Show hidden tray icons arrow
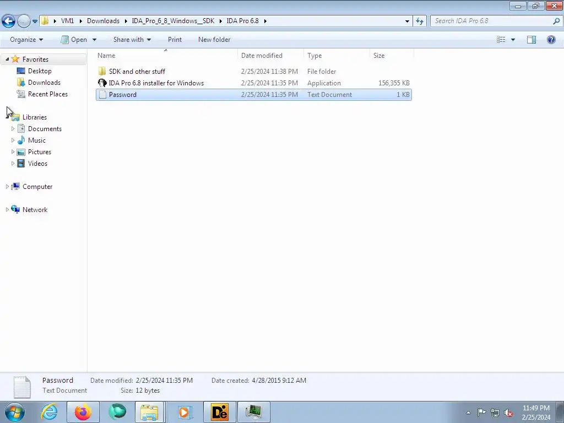 tap(468, 412)
